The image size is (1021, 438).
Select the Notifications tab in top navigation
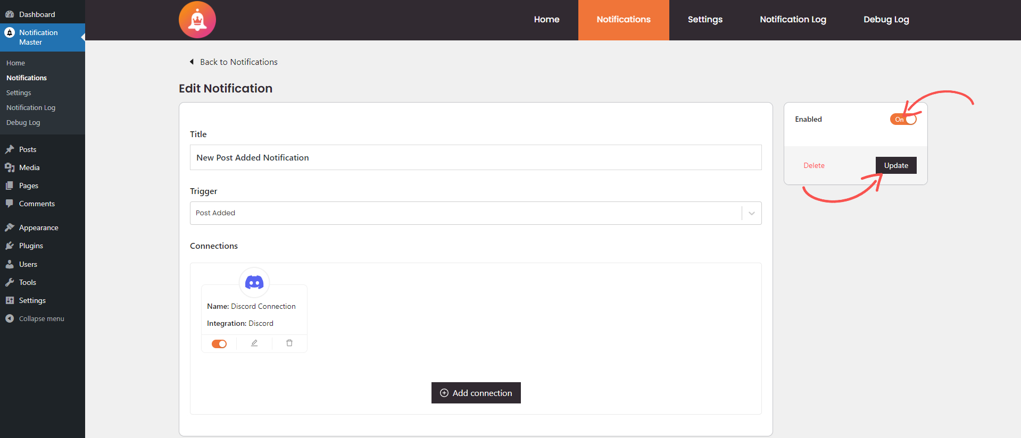pyautogui.click(x=624, y=20)
